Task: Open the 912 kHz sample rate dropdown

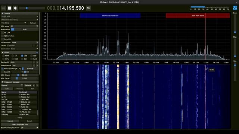Action: pos(14,23)
